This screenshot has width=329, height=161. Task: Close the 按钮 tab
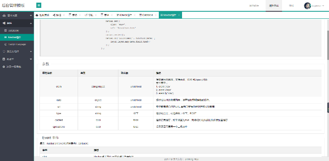(64, 15)
